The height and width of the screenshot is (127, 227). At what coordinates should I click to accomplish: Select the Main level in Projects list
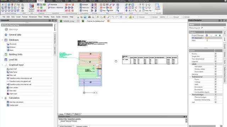[x=194, y=41]
